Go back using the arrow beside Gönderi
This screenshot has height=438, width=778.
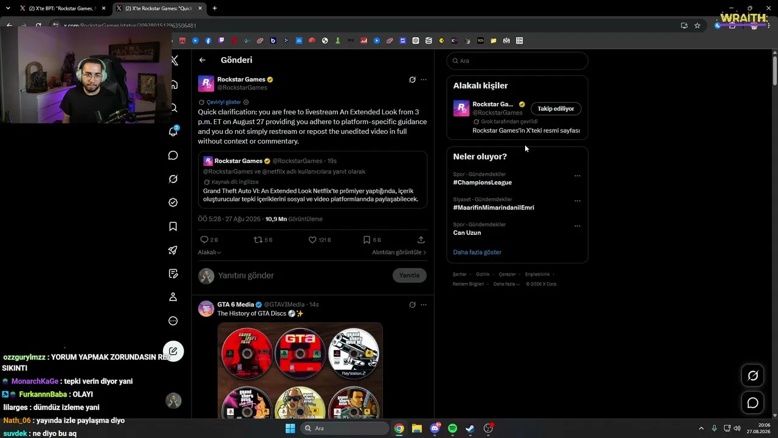click(202, 60)
